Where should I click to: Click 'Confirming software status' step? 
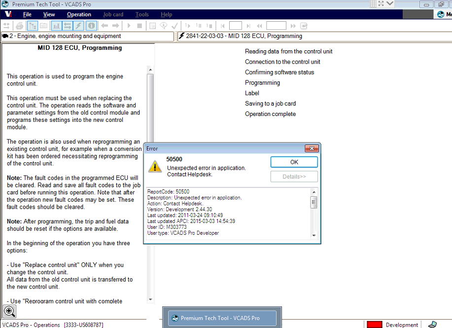point(279,72)
